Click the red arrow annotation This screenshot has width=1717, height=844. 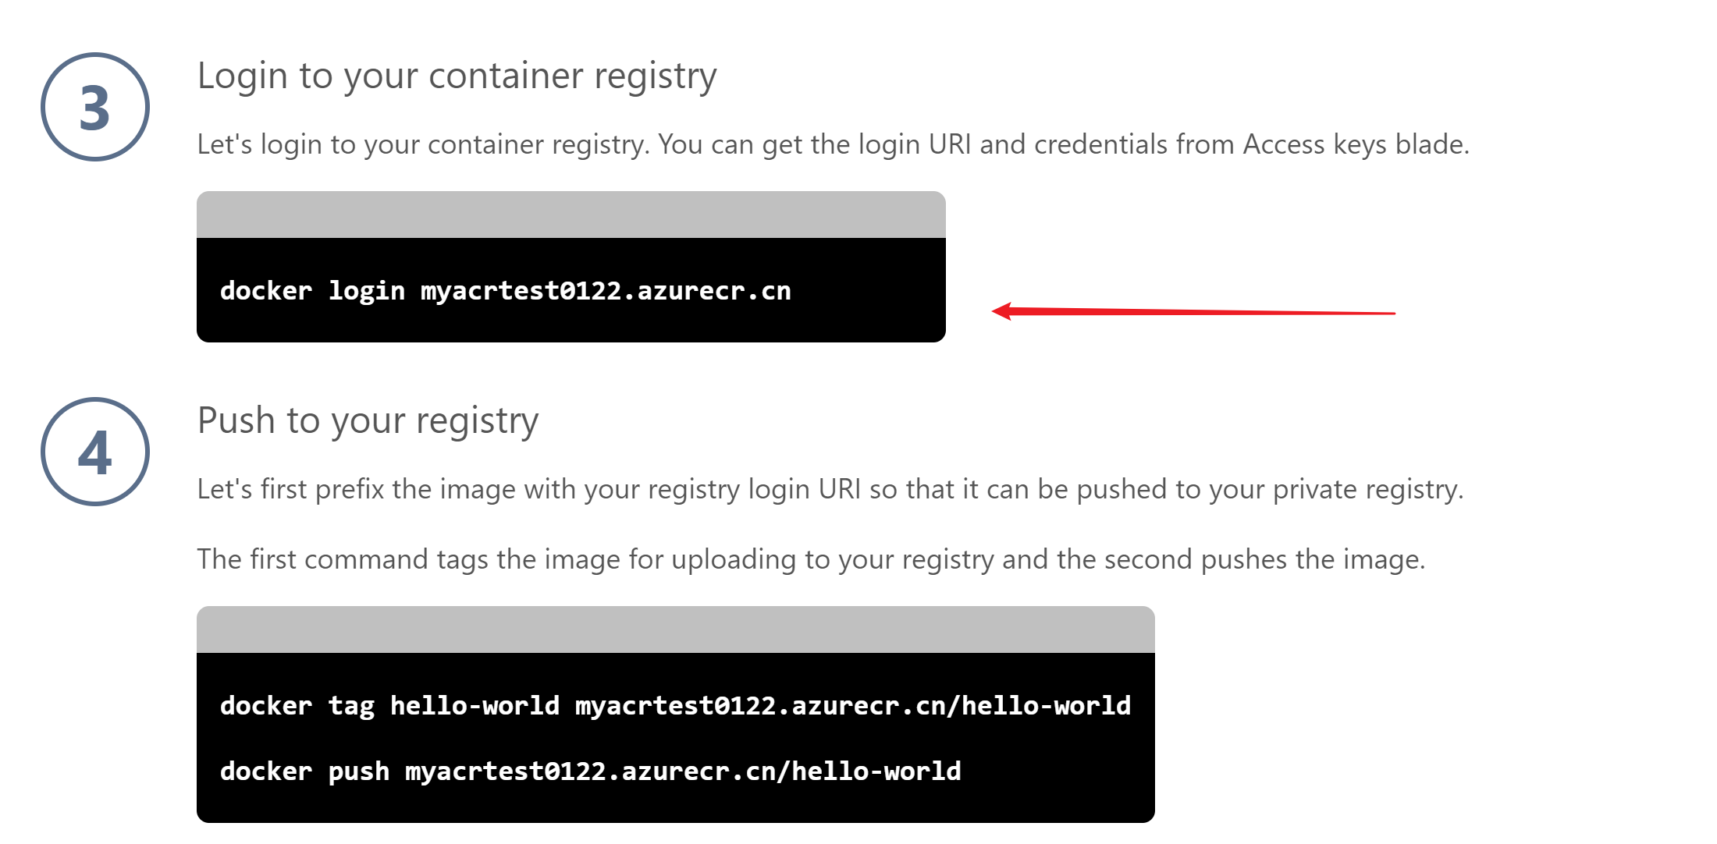(x=1193, y=312)
